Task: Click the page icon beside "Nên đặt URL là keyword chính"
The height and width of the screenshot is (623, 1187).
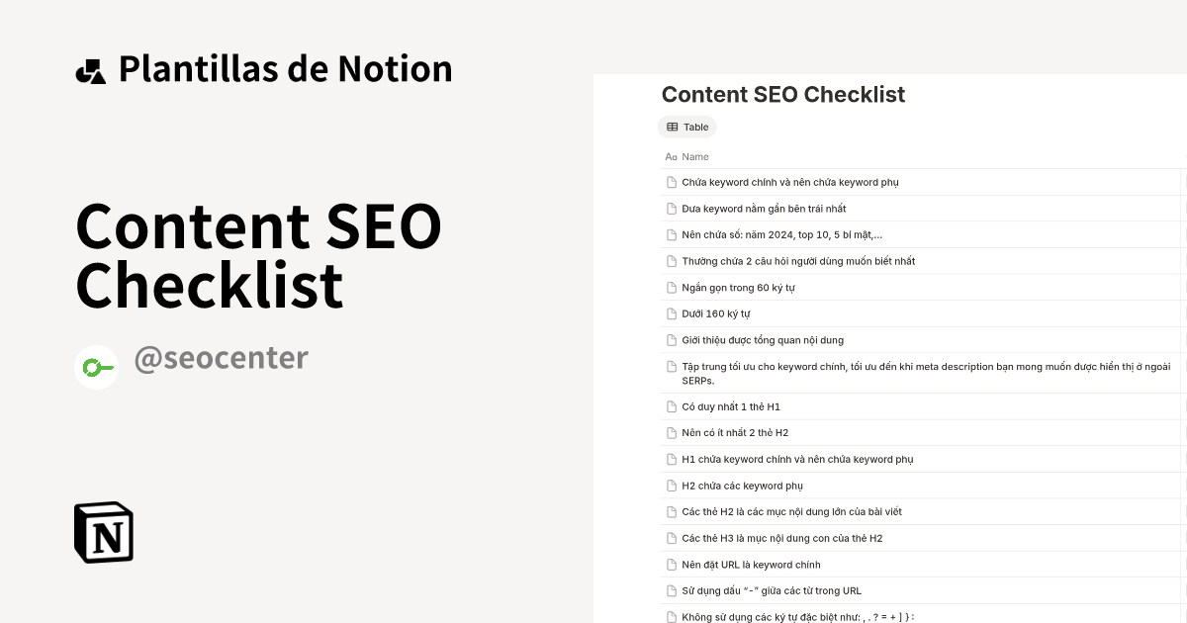Action: click(671, 564)
